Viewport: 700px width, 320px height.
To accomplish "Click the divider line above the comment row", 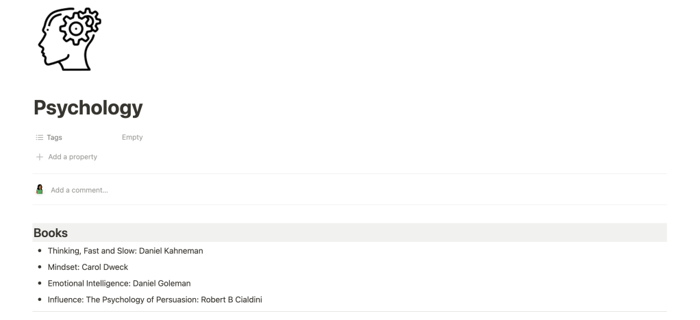I will coord(349,174).
